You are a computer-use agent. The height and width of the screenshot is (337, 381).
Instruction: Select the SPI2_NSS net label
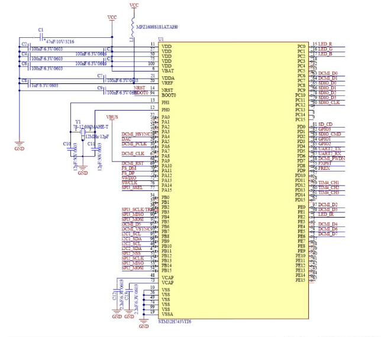[131, 253]
